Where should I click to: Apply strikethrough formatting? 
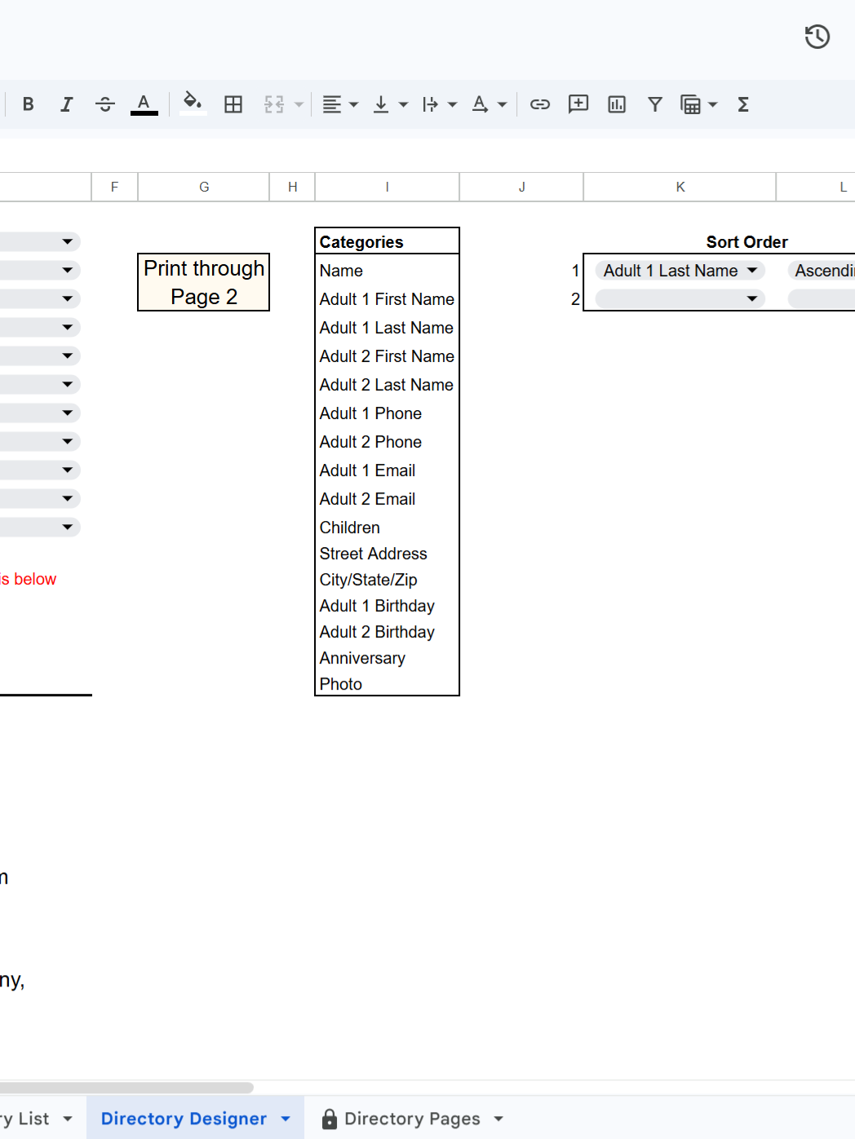pos(105,104)
